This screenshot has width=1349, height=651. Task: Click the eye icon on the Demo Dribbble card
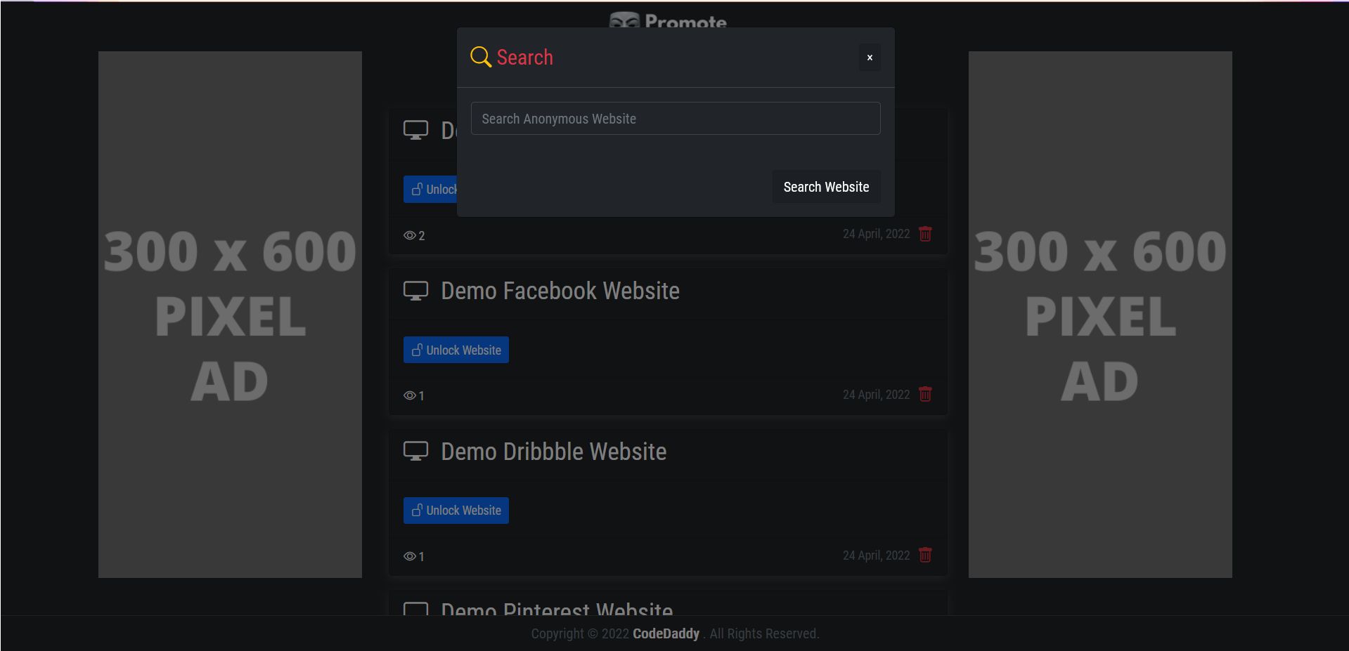(x=409, y=556)
